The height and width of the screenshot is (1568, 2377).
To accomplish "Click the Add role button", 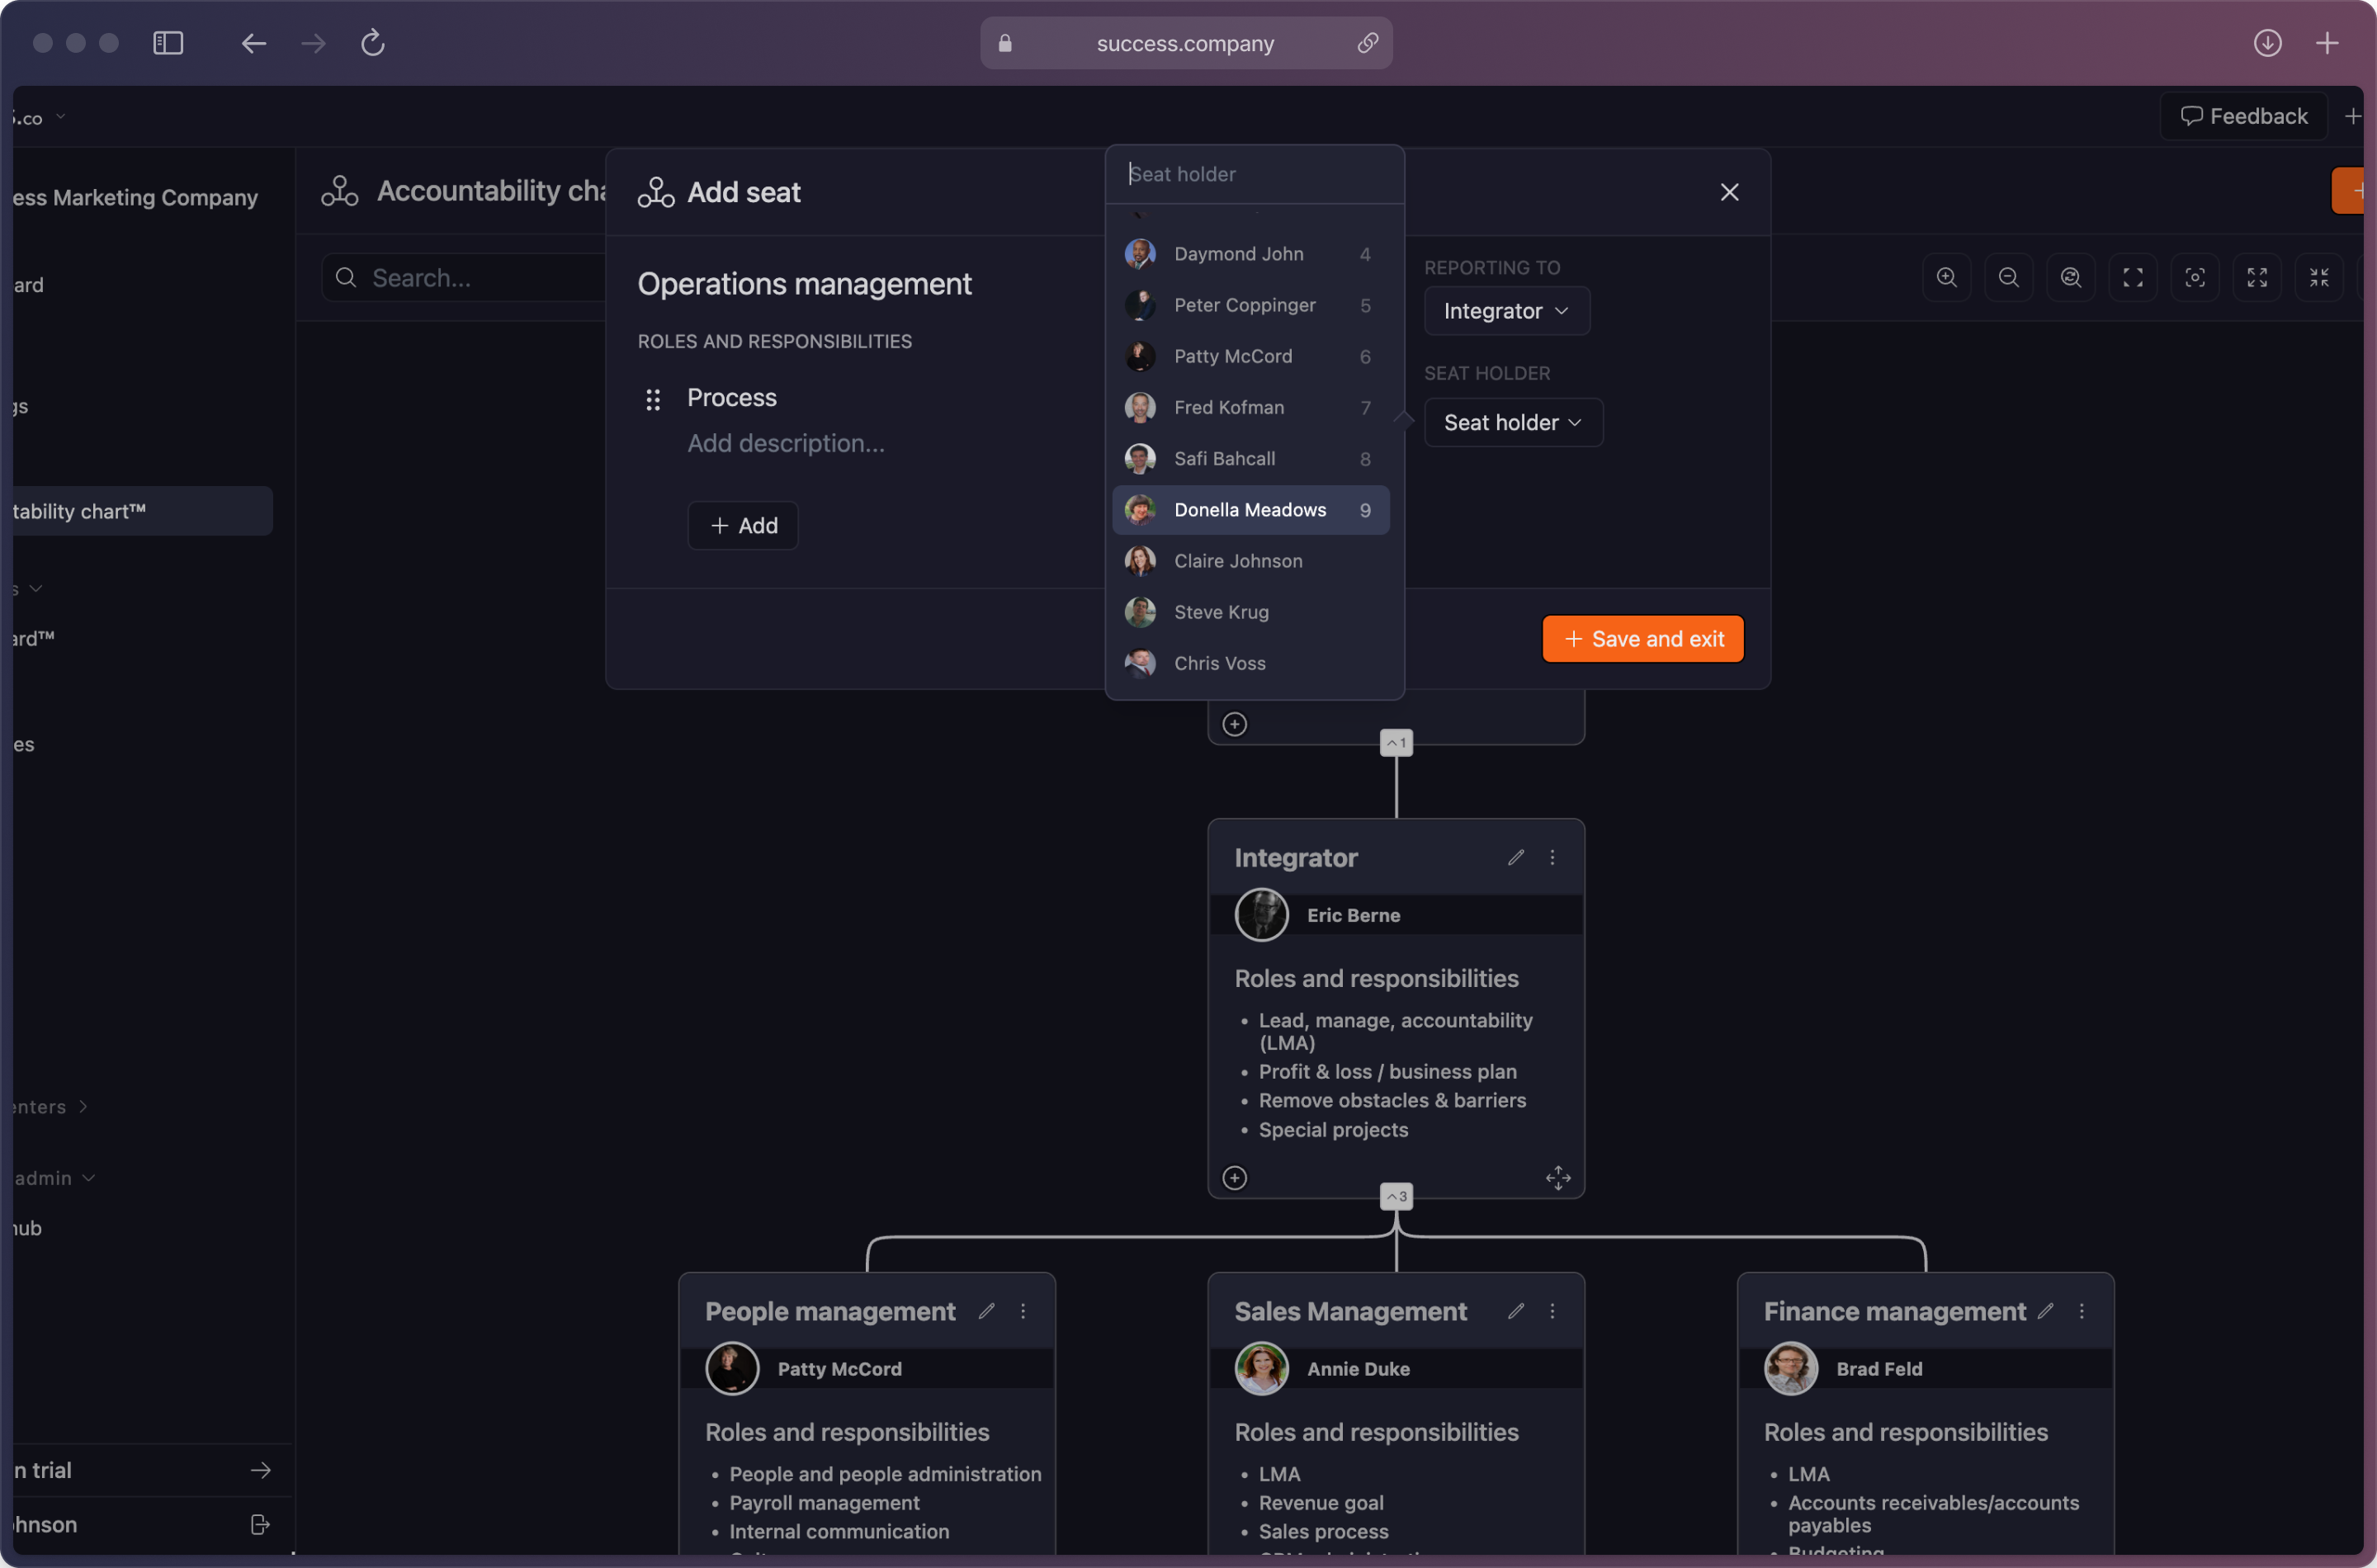I will pyautogui.click(x=742, y=526).
